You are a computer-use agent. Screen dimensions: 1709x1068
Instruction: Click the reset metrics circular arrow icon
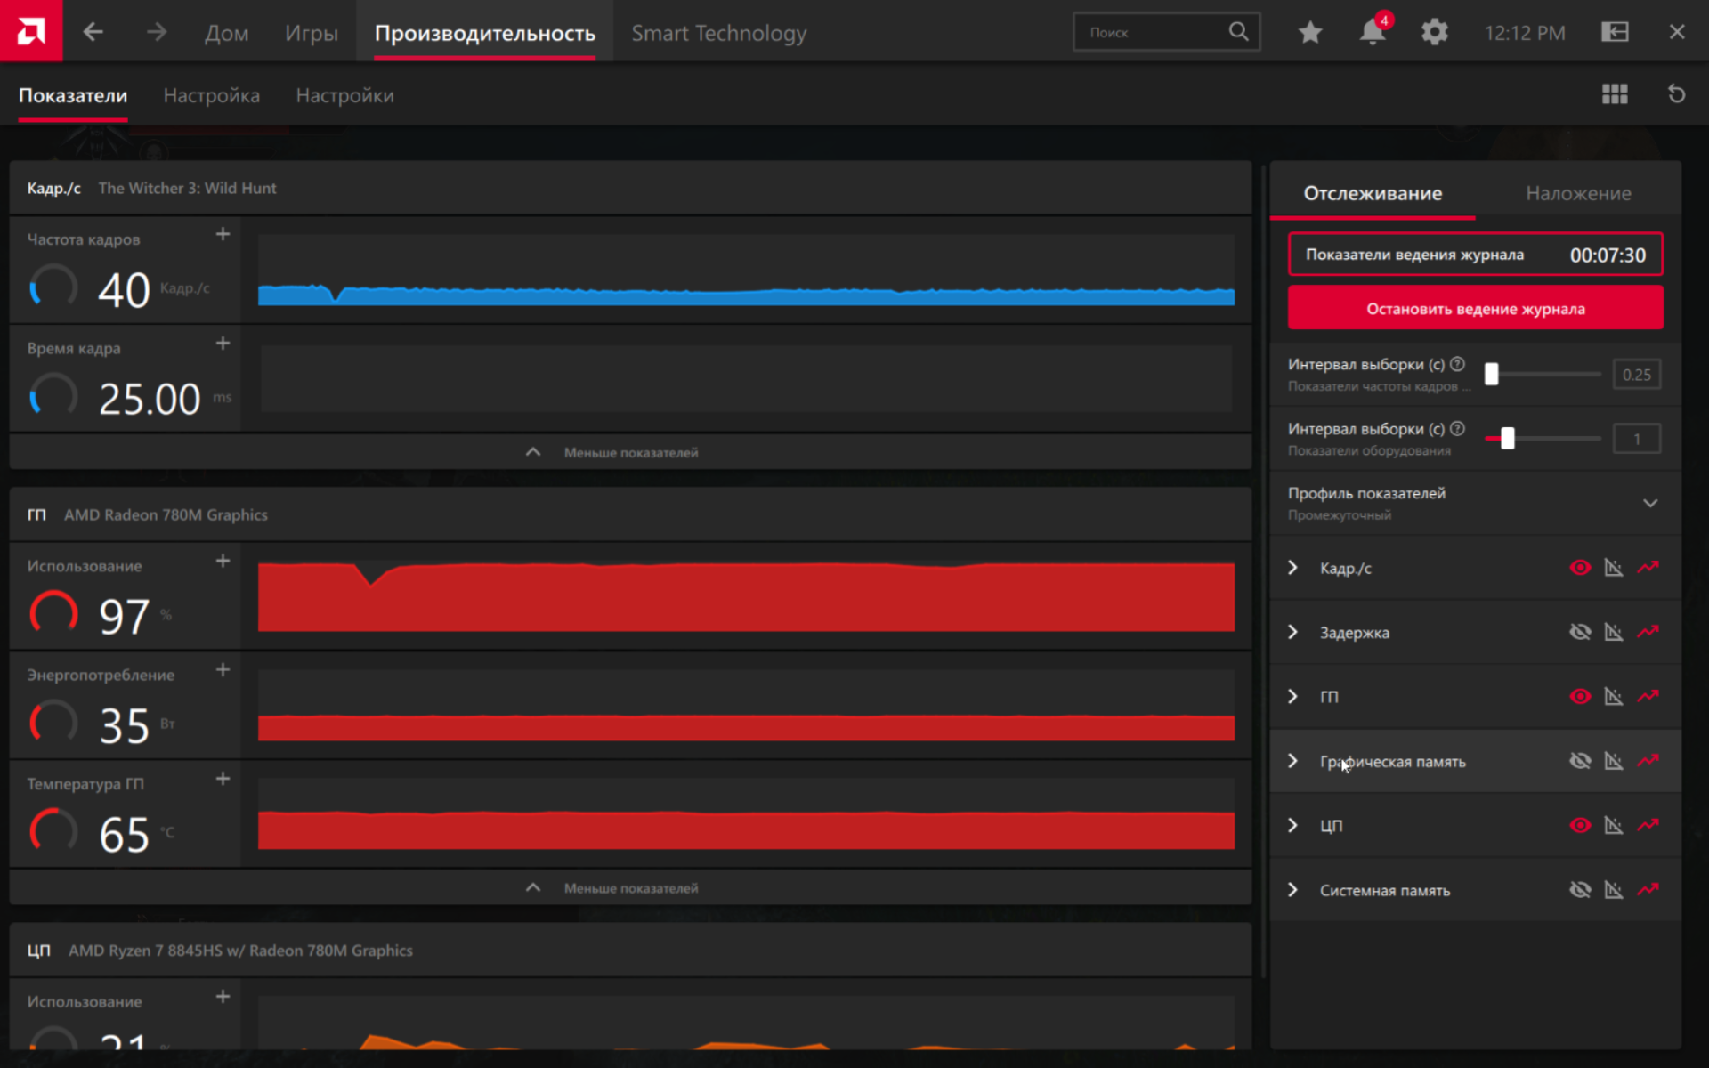pos(1677,93)
